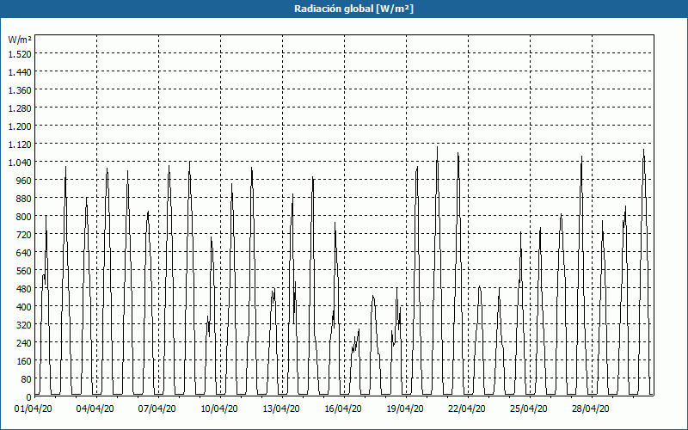Select the 01/04/20 date label
The width and height of the screenshot is (688, 430).
(34, 409)
